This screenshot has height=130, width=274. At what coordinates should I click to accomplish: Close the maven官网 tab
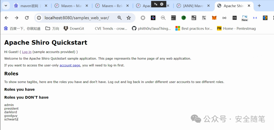click(46, 6)
